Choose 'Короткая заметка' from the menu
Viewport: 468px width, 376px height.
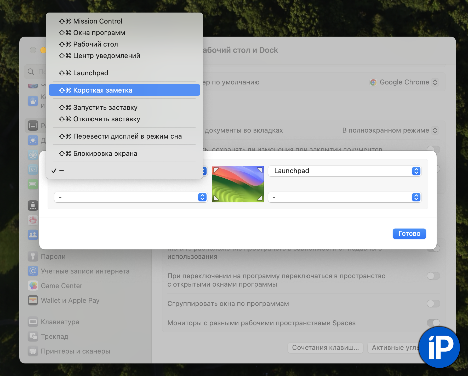(x=124, y=90)
